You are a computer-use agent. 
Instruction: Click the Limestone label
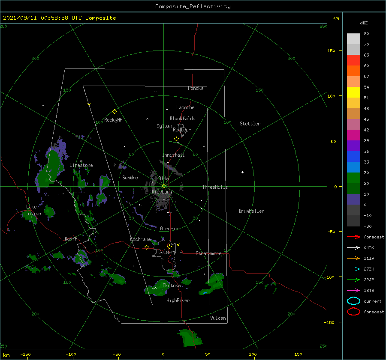pyautogui.click(x=81, y=165)
